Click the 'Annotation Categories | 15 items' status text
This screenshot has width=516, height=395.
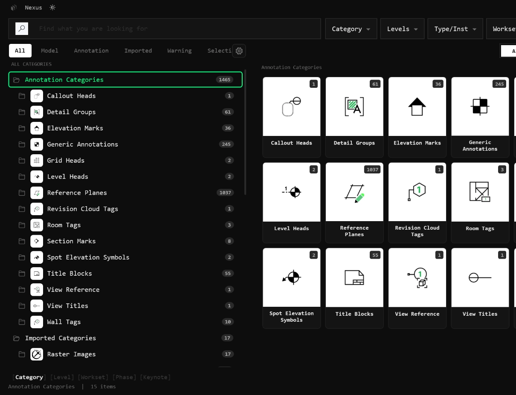click(62, 386)
